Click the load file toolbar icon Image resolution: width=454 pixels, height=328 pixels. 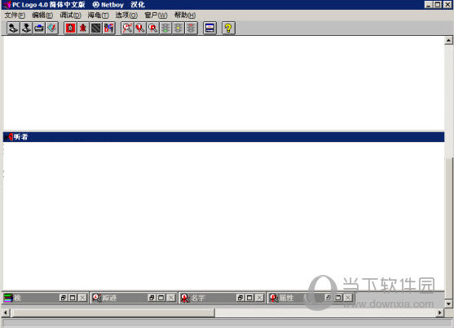(13, 28)
